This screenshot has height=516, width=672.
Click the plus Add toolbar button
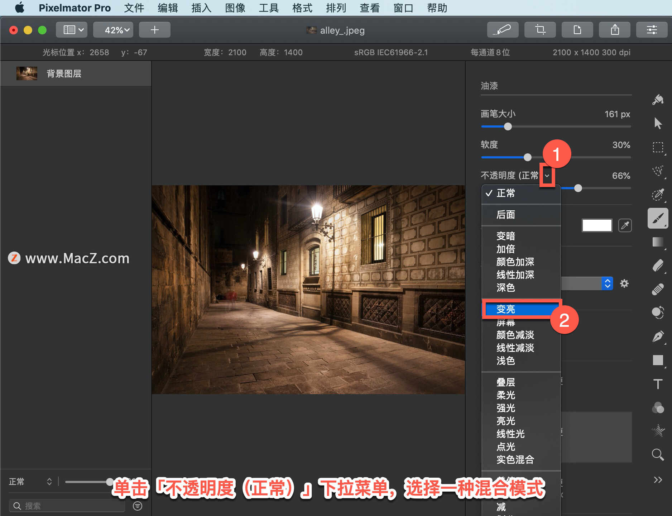tap(155, 30)
